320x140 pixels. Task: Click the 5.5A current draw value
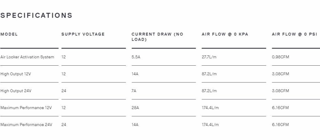pos(136,57)
